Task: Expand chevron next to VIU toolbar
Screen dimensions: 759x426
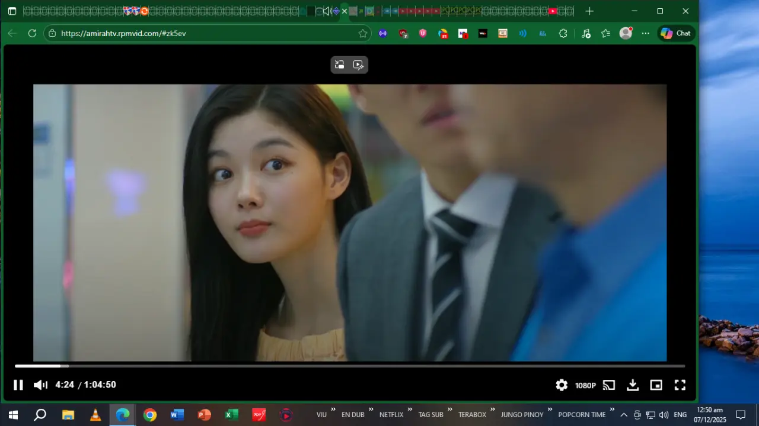Action: point(333,409)
